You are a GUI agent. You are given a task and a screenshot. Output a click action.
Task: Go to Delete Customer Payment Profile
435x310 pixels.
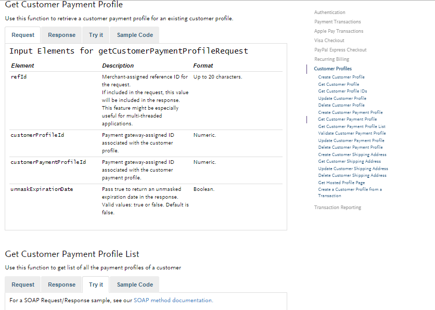coord(346,147)
